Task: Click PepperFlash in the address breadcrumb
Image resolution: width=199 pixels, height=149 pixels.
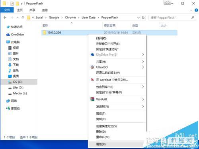Action: point(110,18)
